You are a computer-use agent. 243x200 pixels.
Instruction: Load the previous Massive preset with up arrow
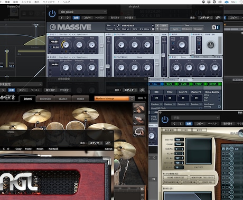157,25
